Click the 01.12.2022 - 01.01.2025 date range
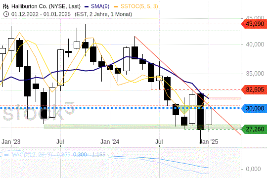Viewport: 267px width, 178px height. click(41, 14)
